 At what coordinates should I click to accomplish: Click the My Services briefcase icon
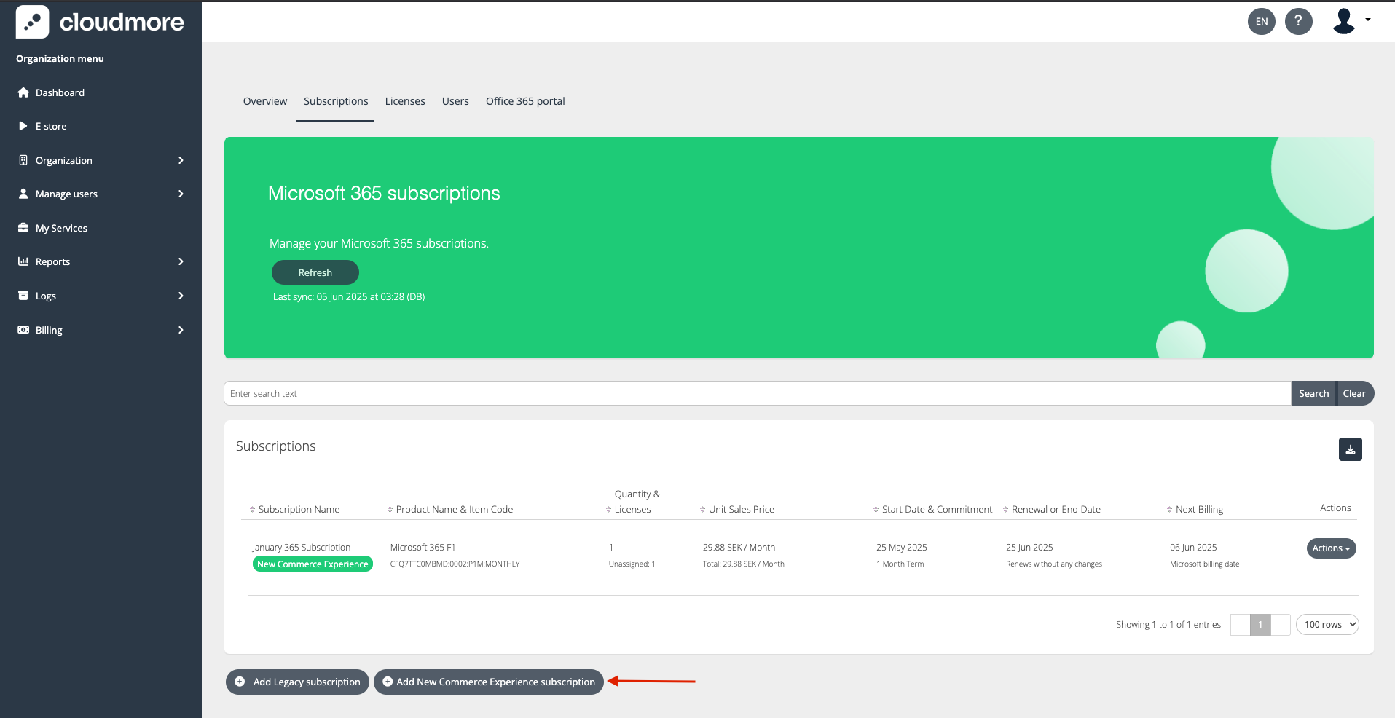tap(23, 228)
